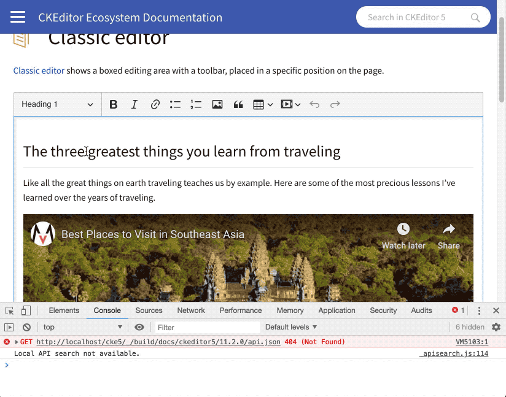Screen dimensions: 506x397
Task: Apply block quote
Action: pyautogui.click(x=238, y=104)
